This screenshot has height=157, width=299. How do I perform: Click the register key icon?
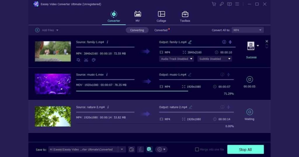click(x=222, y=4)
